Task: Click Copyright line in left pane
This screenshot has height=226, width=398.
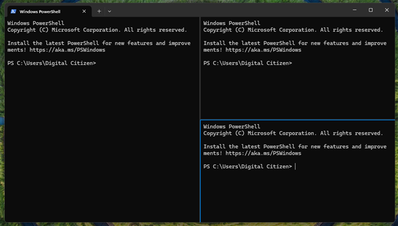Action: pos(97,30)
